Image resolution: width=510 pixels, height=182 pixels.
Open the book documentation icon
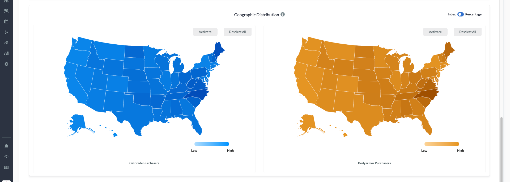pos(6,167)
